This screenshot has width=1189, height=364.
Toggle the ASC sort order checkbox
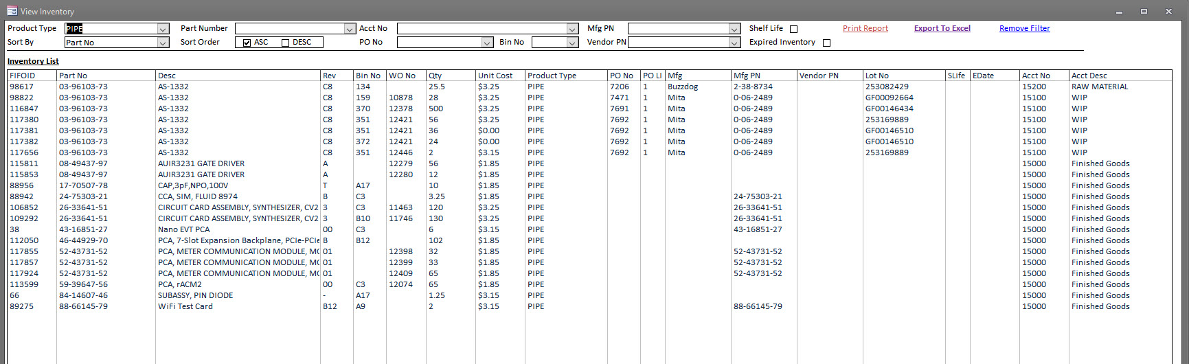tap(247, 43)
